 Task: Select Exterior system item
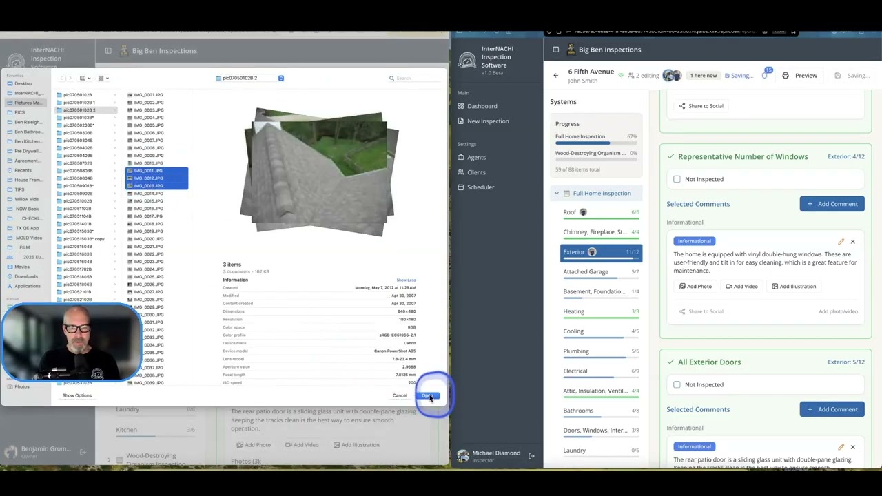[601, 252]
